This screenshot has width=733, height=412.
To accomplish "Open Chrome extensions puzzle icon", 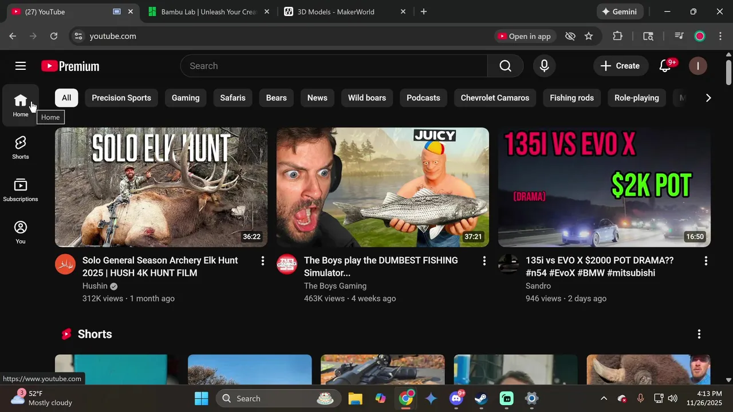I will tap(617, 36).
